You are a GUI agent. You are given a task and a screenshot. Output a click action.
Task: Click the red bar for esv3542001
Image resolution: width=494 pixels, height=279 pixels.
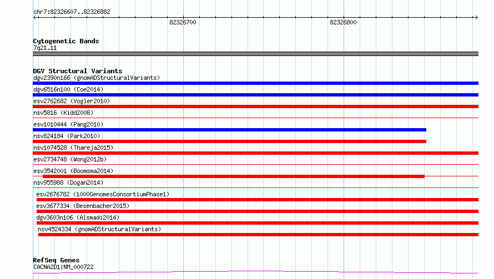234,176
